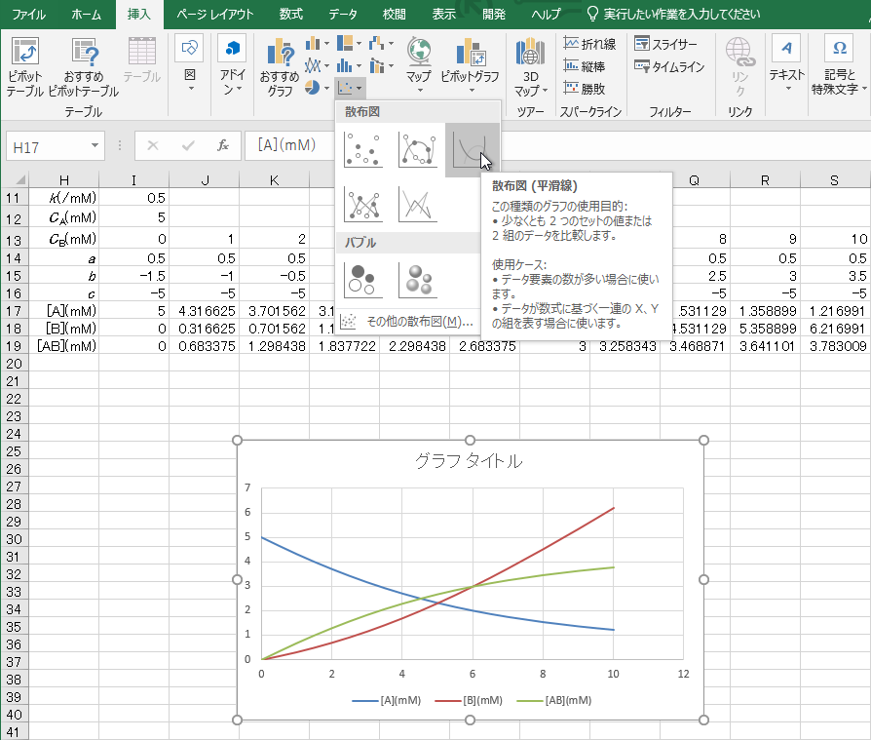871x740 pixels.
Task: Open Recommended Charts (おすすめグラフ)
Action: coord(280,67)
